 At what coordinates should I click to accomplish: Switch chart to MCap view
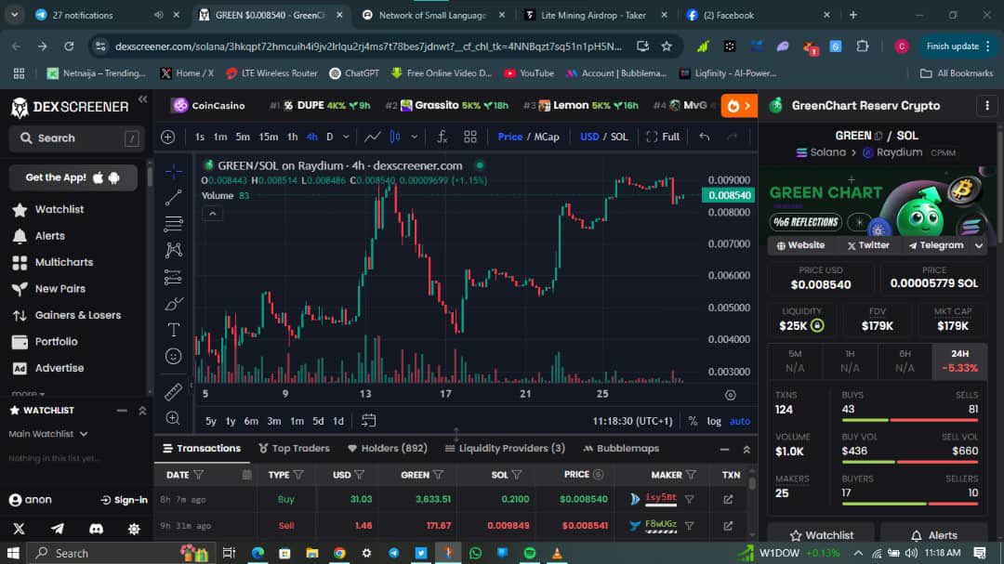tap(547, 137)
